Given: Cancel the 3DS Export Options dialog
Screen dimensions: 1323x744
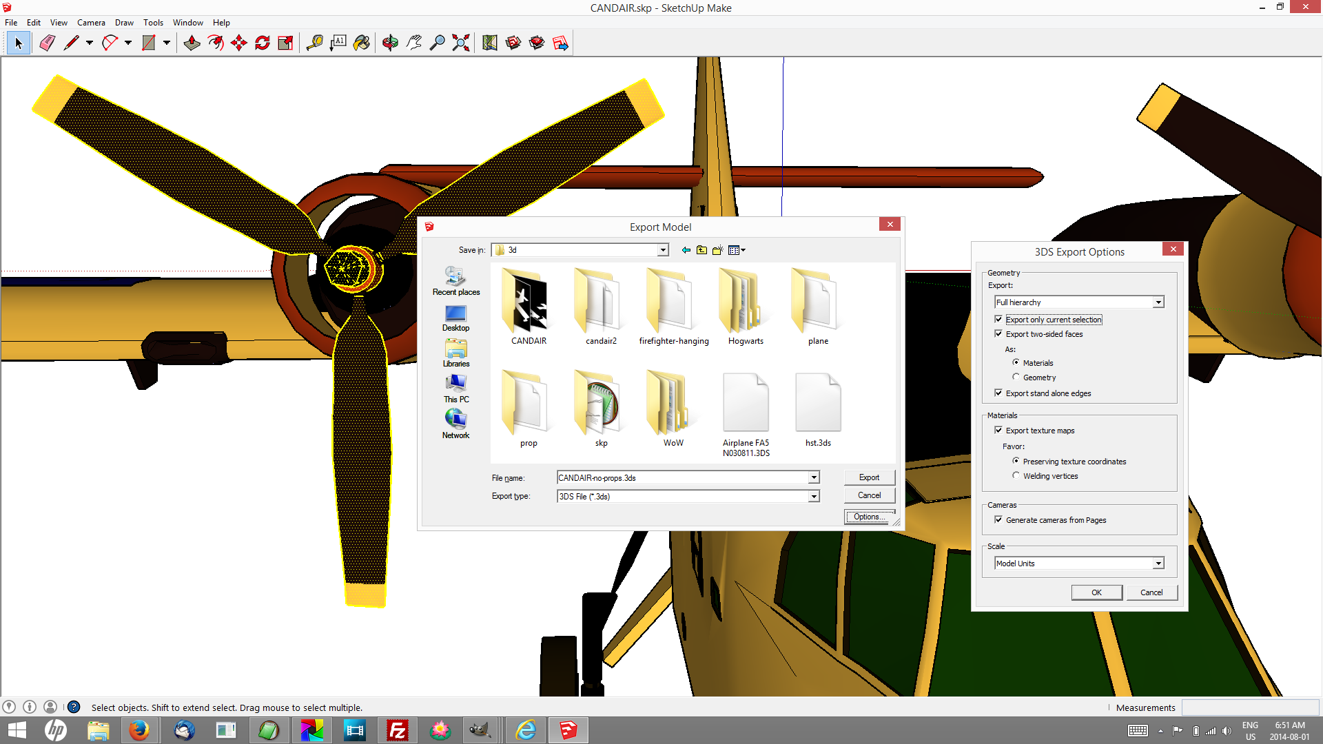Looking at the screenshot, I should (1151, 592).
